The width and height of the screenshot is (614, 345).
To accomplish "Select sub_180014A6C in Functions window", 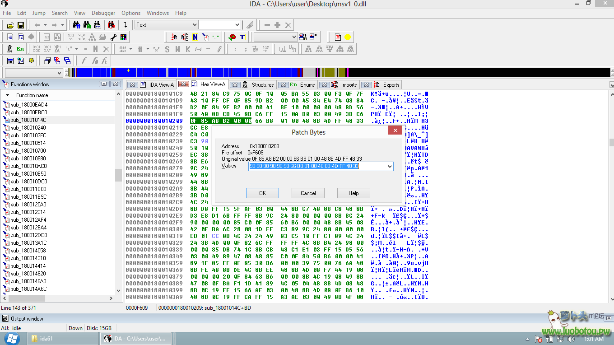I will [29, 289].
